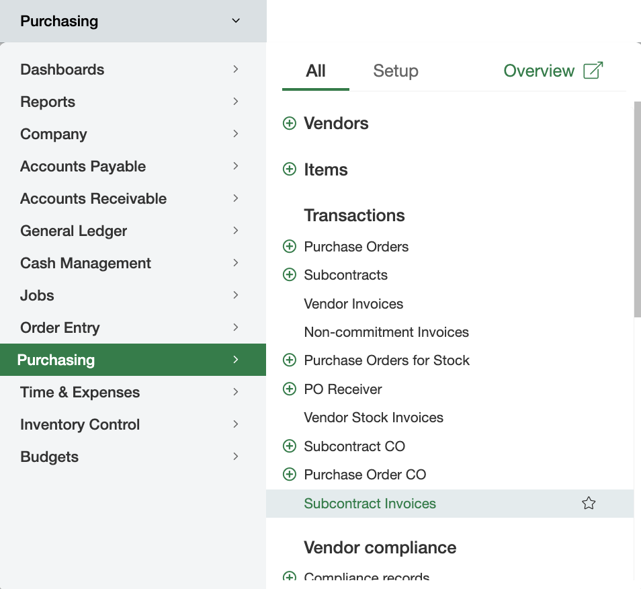This screenshot has height=589, width=641.
Task: Open Subcontract Invoices
Action: click(370, 504)
